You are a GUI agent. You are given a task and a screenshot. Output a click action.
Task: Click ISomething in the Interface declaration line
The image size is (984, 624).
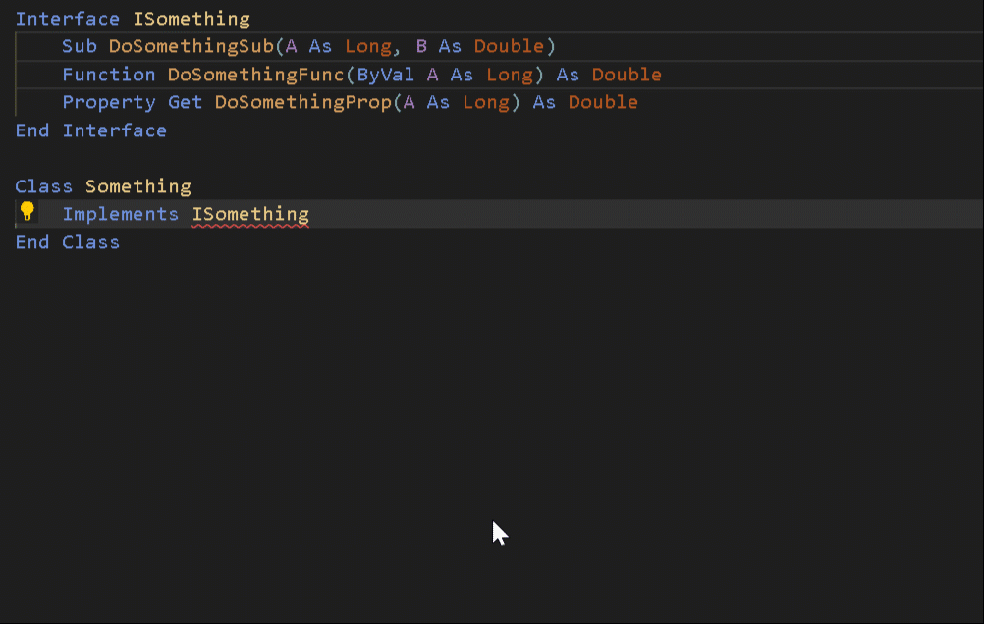191,19
